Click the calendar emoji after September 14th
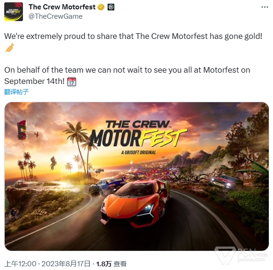 [x=72, y=82]
